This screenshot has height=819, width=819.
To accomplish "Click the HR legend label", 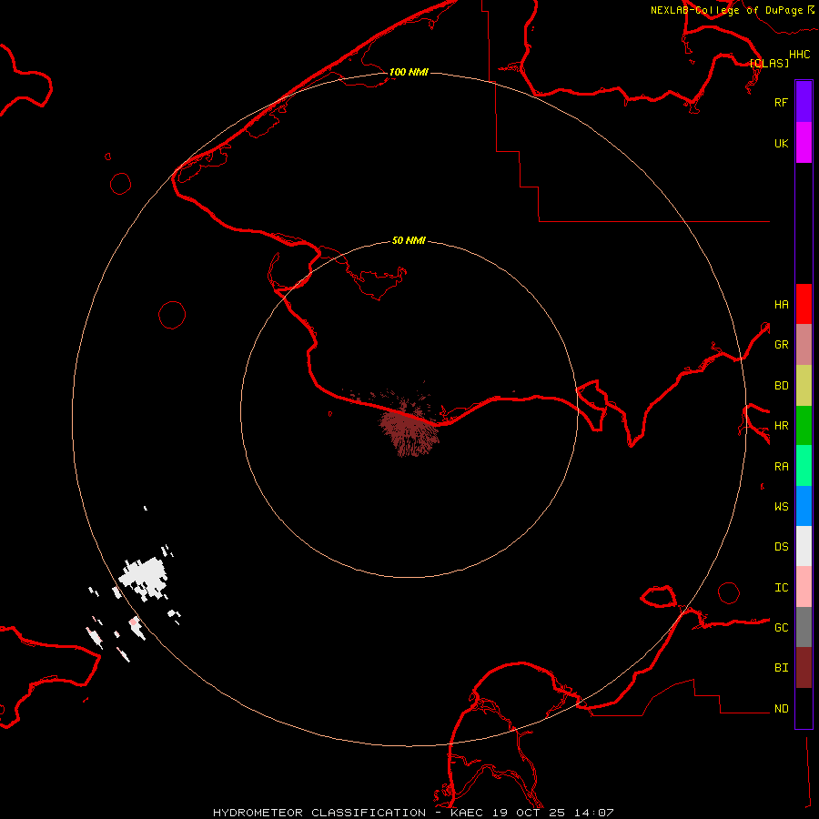I will coord(782,426).
